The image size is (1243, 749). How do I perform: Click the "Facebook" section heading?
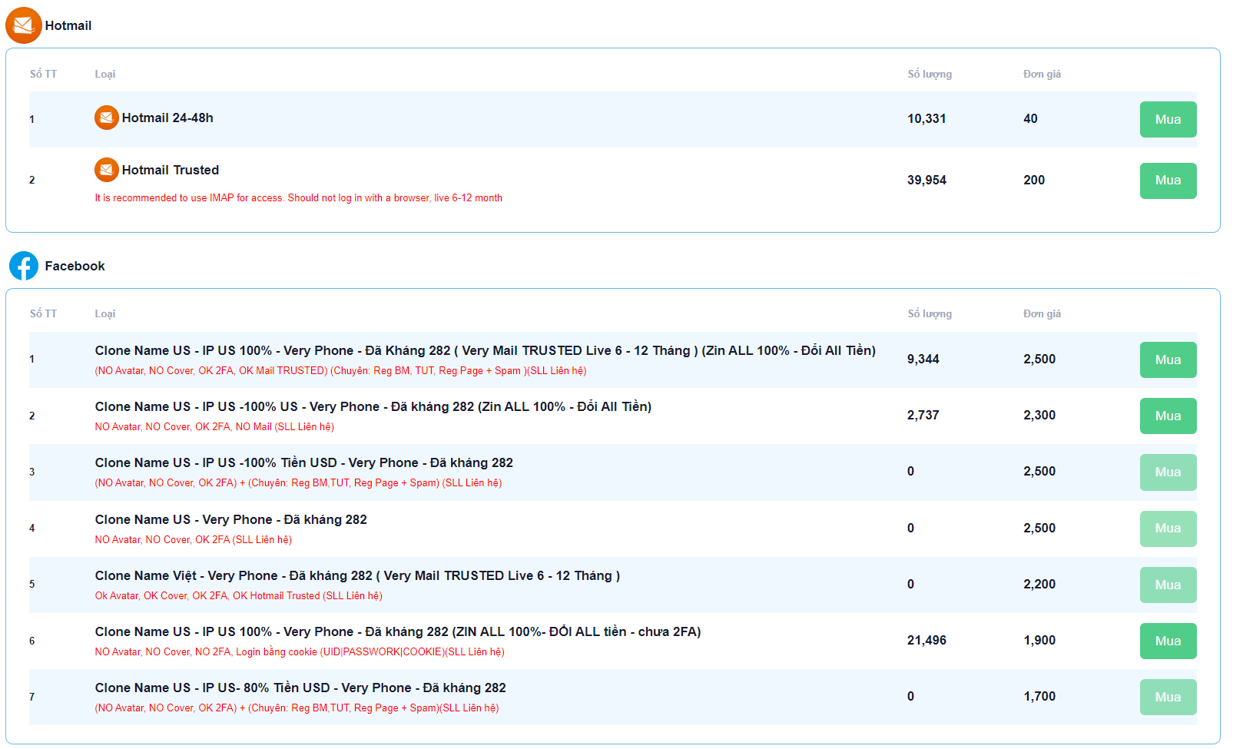[x=75, y=266]
